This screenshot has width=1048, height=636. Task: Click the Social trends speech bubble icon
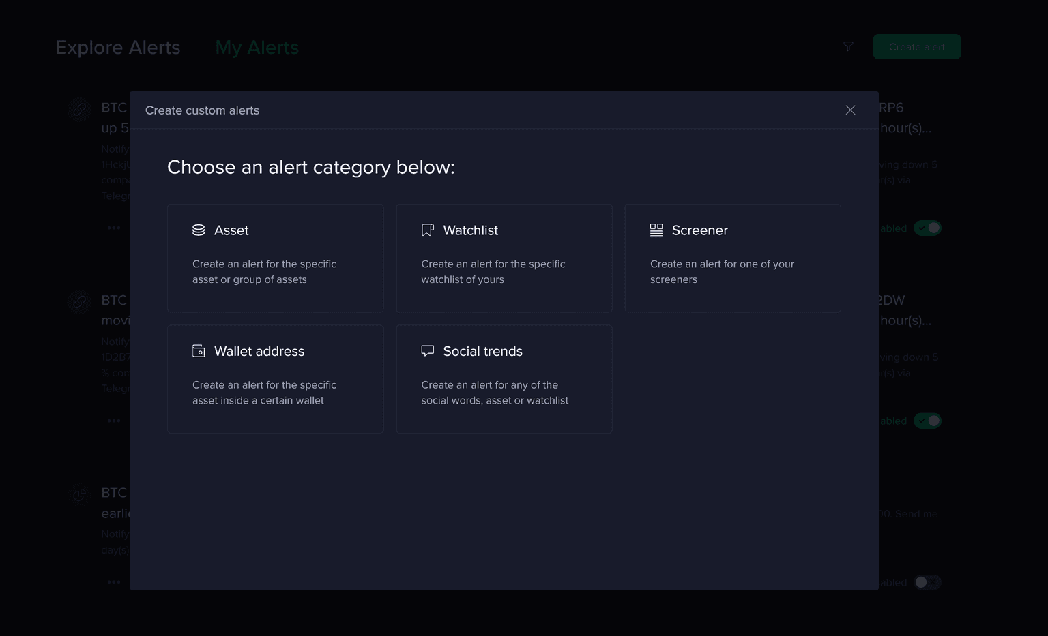pos(428,351)
